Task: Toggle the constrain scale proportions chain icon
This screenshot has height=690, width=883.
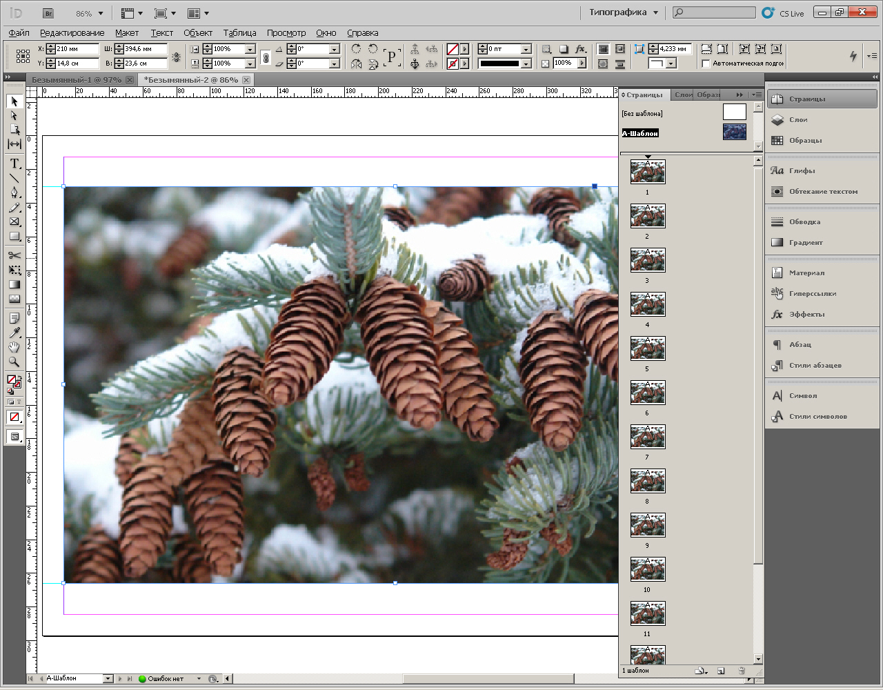Action: [x=266, y=57]
